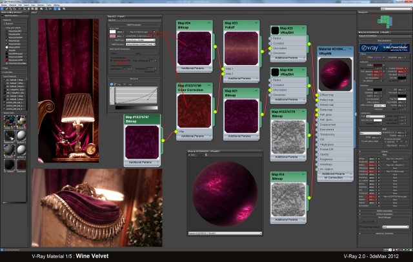
Task: Click the output socket of Map #23 Falloff node
Action: 262,52
